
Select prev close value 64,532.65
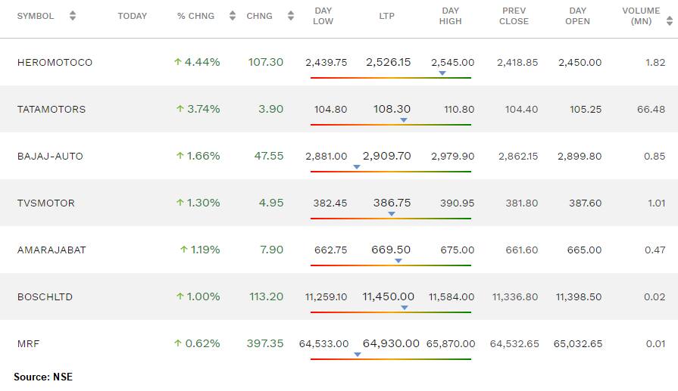[514, 344]
